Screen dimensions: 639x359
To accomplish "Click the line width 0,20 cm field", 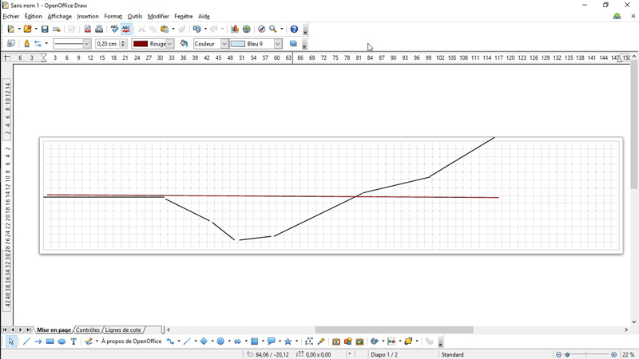I will tap(107, 44).
